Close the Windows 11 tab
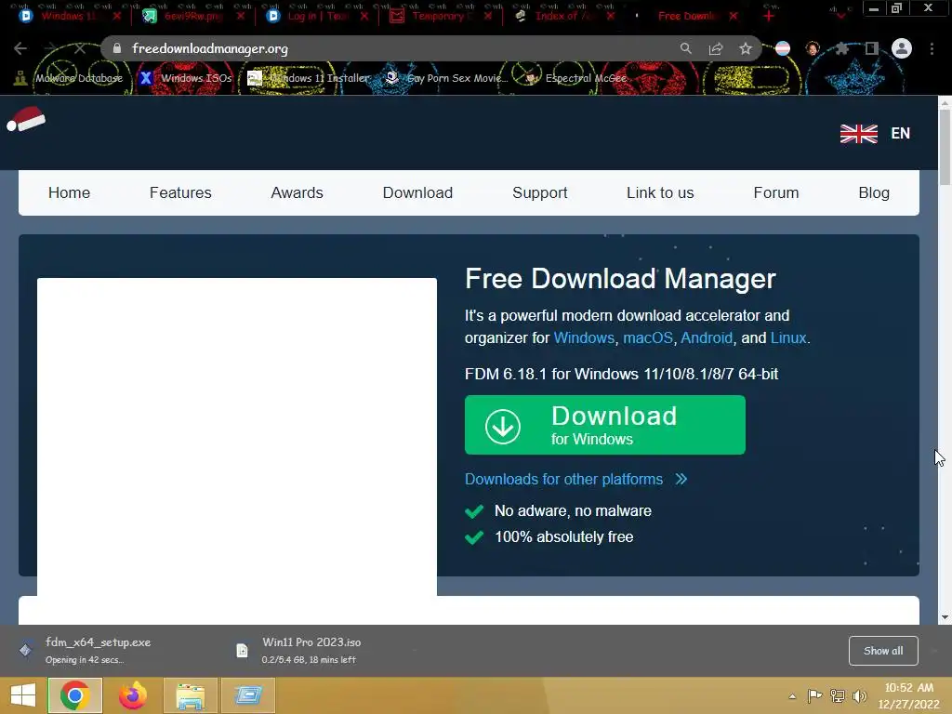 click(116, 16)
